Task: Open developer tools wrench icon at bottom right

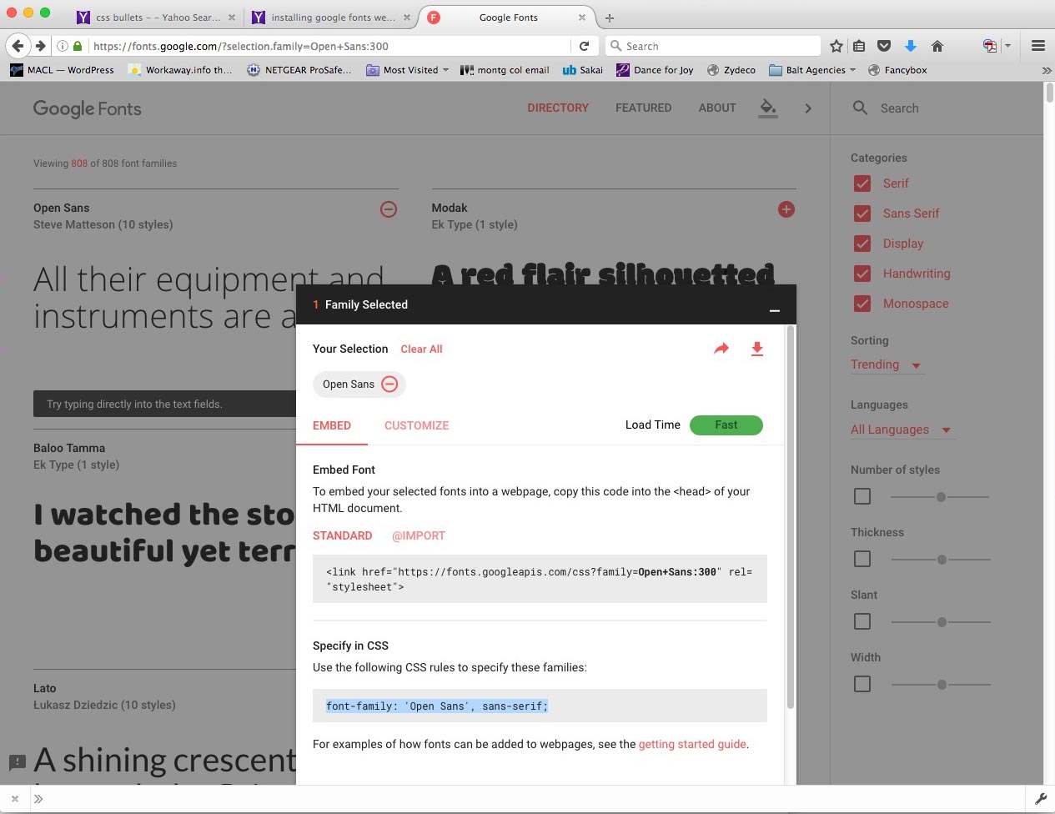Action: (1041, 799)
